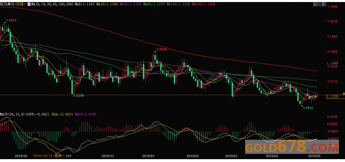Click the 1.1570 peak price label

click(x=162, y=49)
